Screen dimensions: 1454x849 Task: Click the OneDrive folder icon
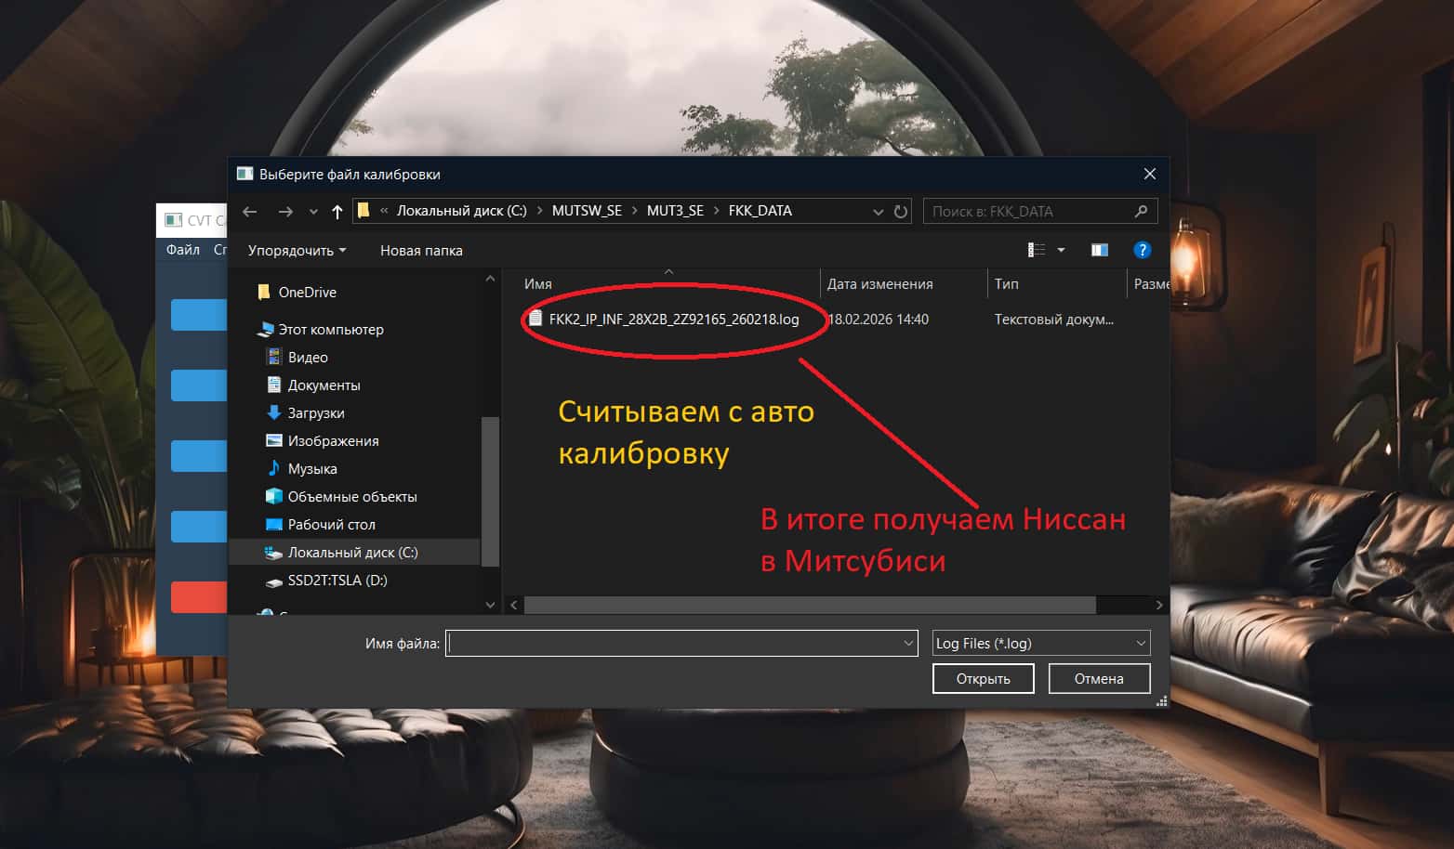point(264,292)
